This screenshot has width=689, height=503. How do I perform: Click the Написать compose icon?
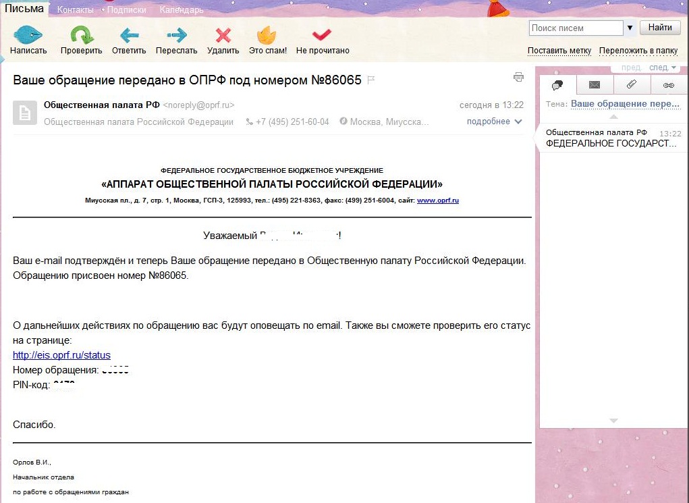tap(28, 35)
